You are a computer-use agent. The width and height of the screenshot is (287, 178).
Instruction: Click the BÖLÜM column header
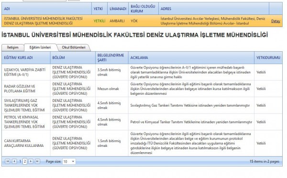(73, 58)
